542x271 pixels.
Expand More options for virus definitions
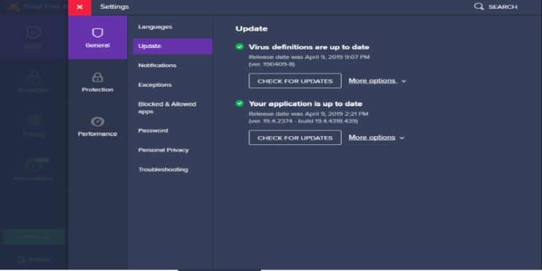377,81
